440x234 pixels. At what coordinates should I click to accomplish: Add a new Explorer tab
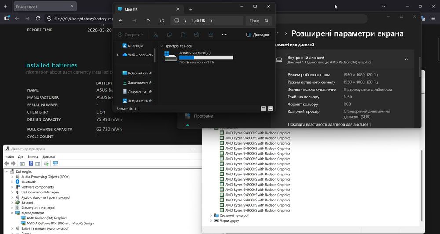click(191, 9)
